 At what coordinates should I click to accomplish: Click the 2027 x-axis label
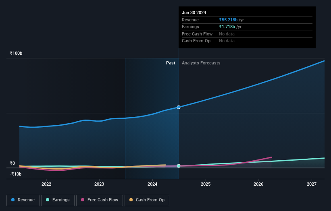312,184
